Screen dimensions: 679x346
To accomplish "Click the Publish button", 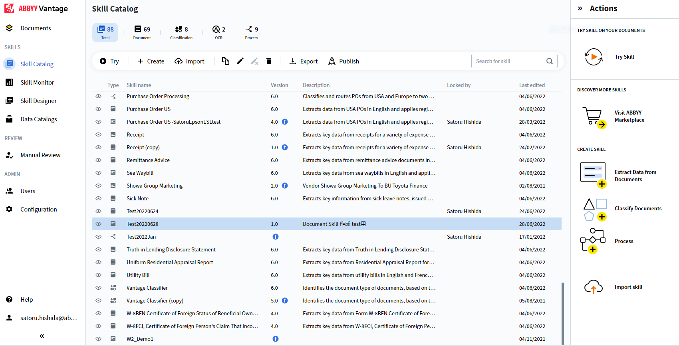I will pyautogui.click(x=343, y=61).
